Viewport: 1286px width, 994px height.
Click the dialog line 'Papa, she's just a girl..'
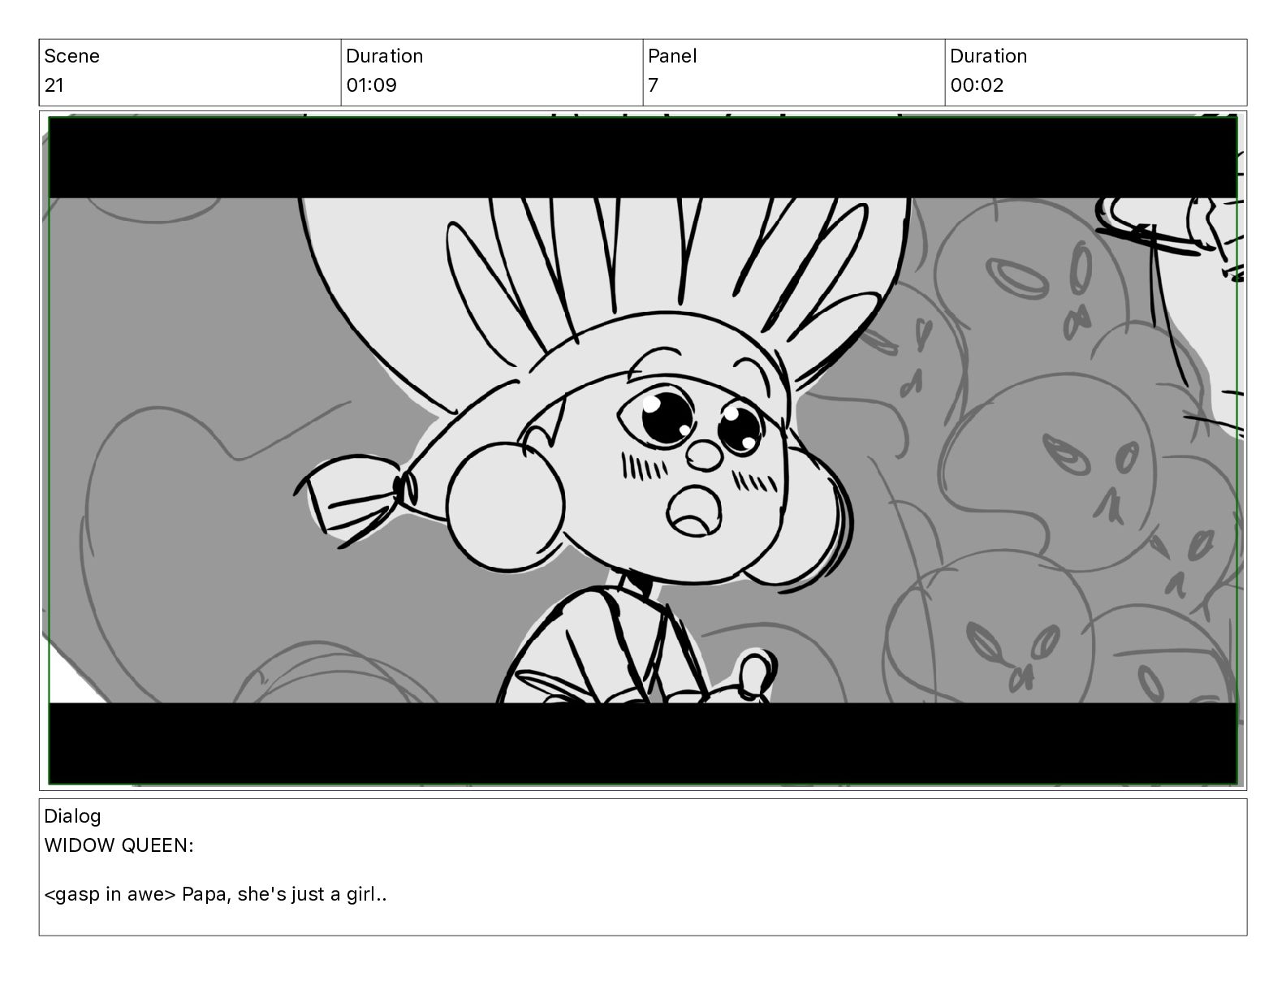pos(284,895)
